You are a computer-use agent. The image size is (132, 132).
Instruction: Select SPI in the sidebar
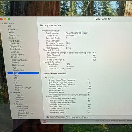16,83
